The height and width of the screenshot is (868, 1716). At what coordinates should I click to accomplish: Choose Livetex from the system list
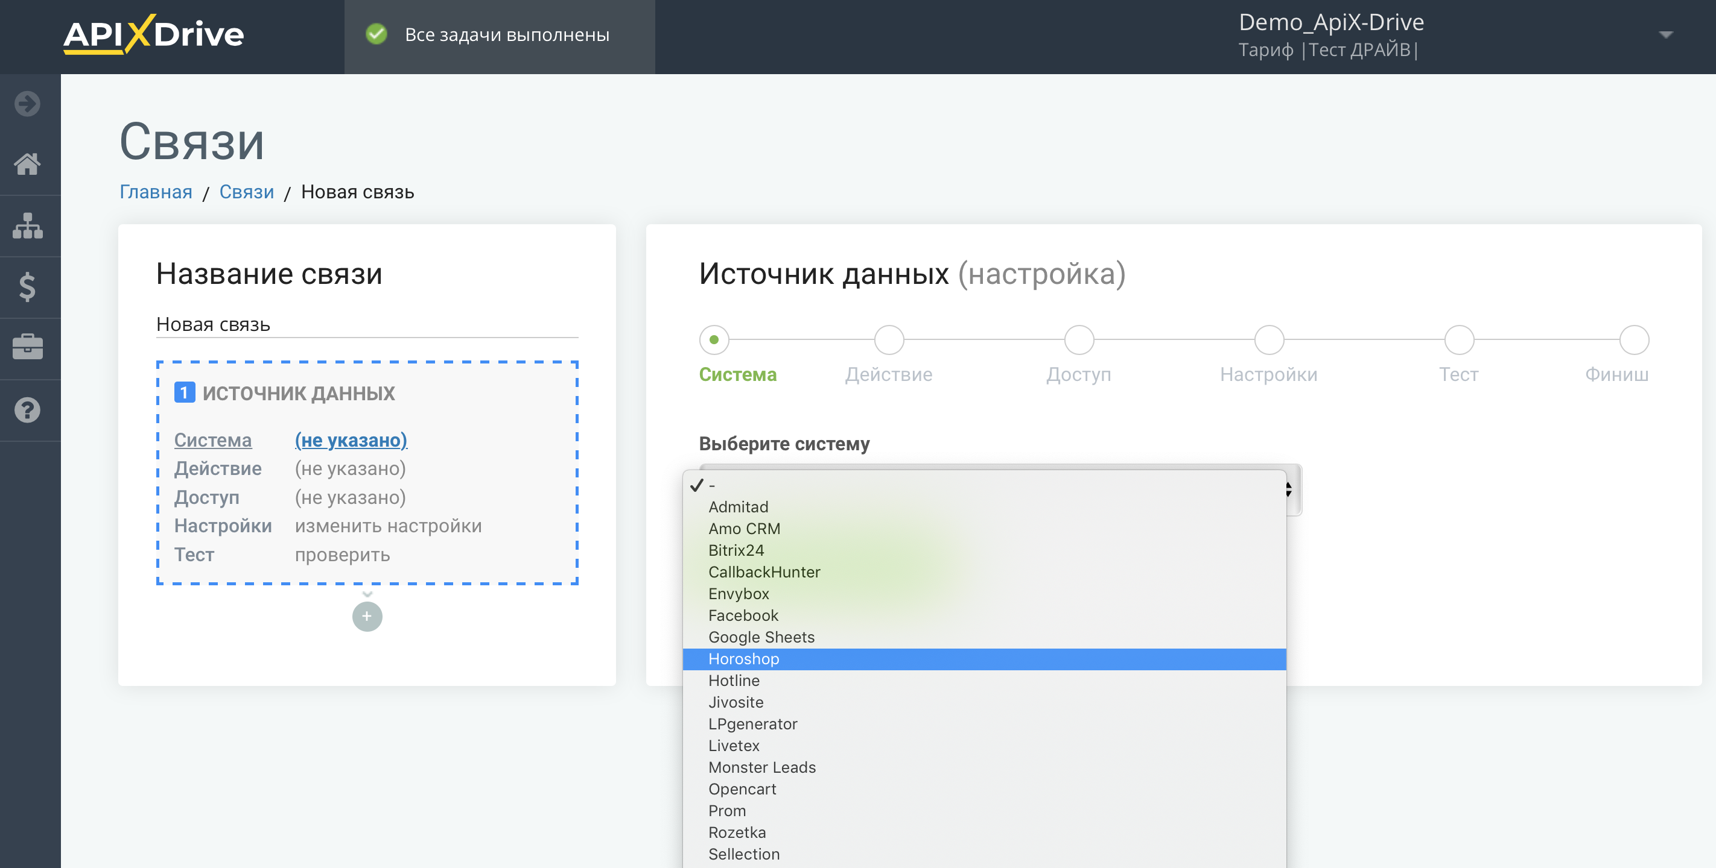click(x=984, y=746)
